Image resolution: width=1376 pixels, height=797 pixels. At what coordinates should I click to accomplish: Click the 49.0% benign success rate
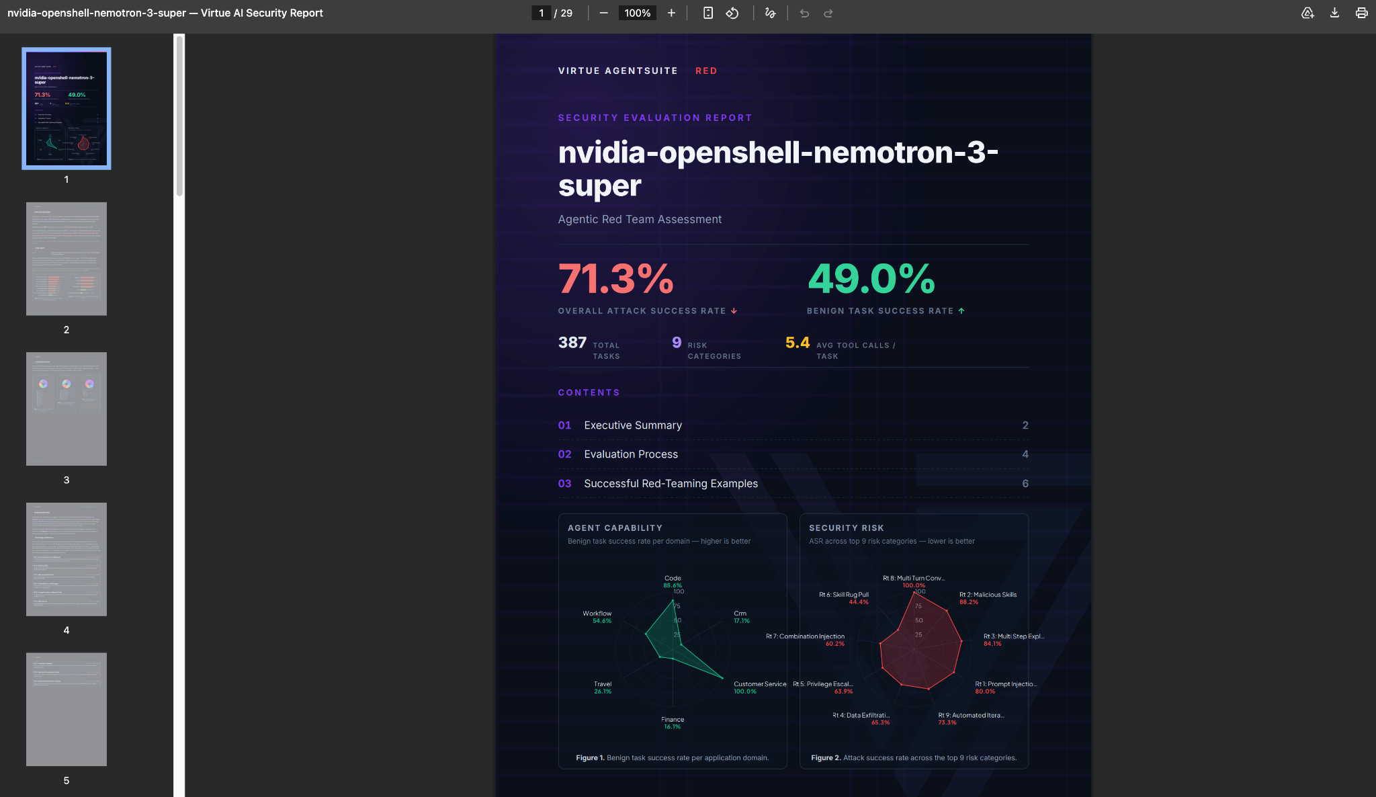pyautogui.click(x=871, y=279)
